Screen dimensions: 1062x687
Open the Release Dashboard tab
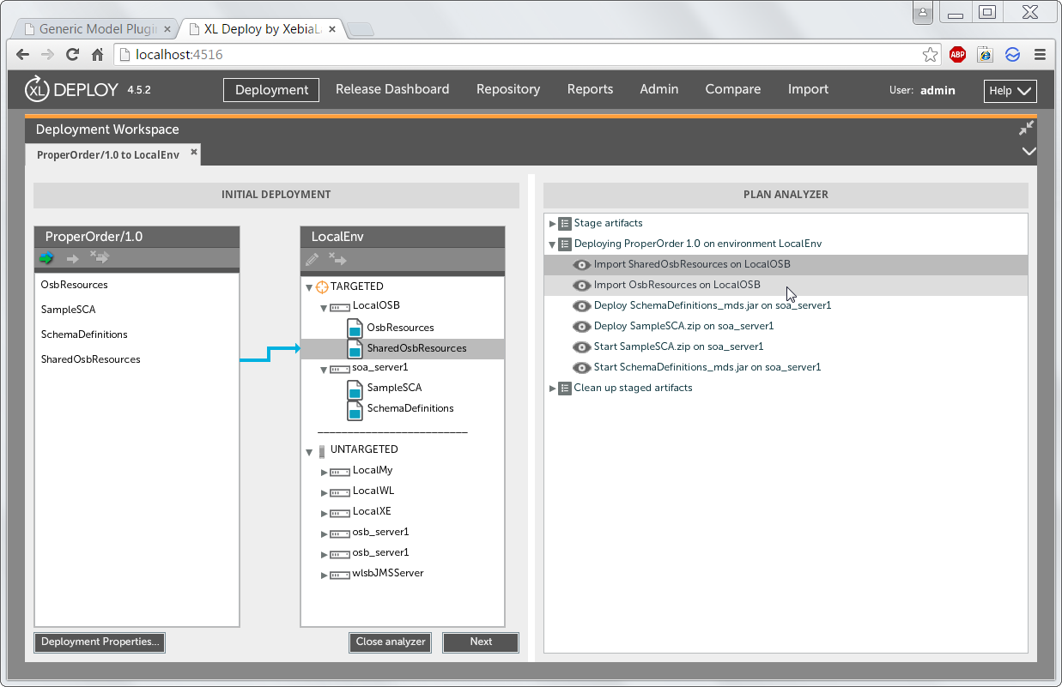(x=392, y=89)
